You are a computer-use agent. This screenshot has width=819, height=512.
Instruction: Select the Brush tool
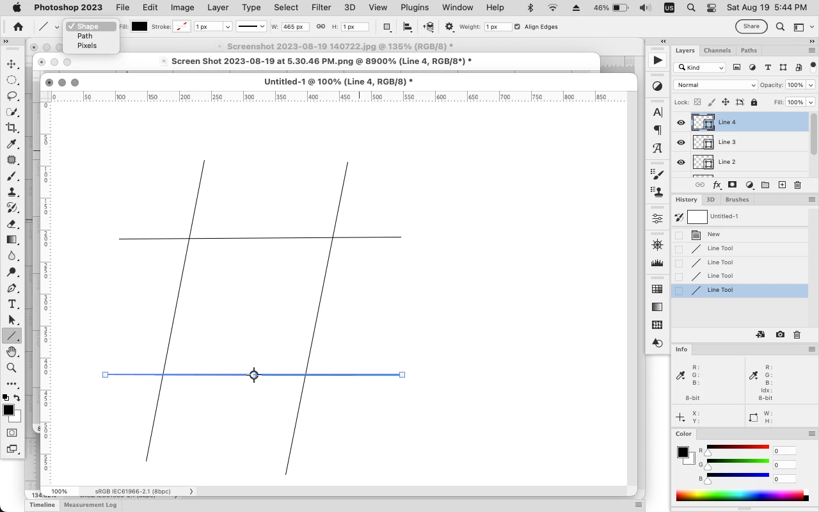12,176
